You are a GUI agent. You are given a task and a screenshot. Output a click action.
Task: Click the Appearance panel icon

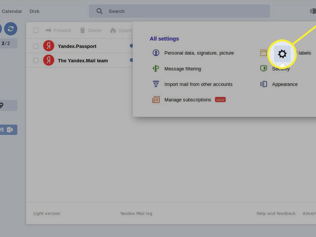click(x=263, y=84)
